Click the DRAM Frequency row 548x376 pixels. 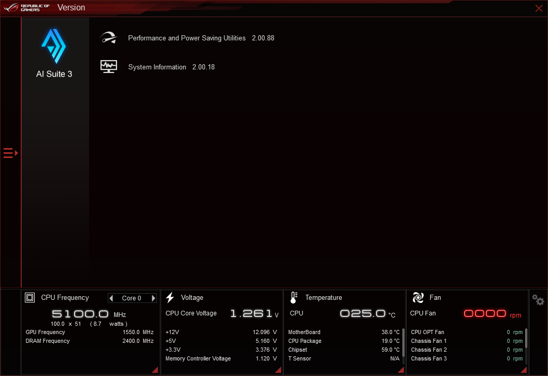click(90, 341)
